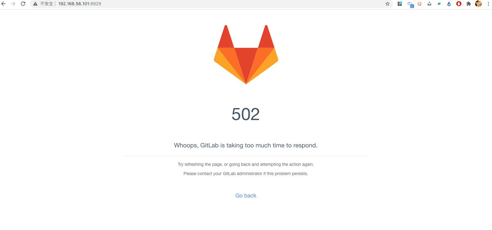Open the blue water drop extension
Screen dimensions: 492x230
(x=449, y=4)
